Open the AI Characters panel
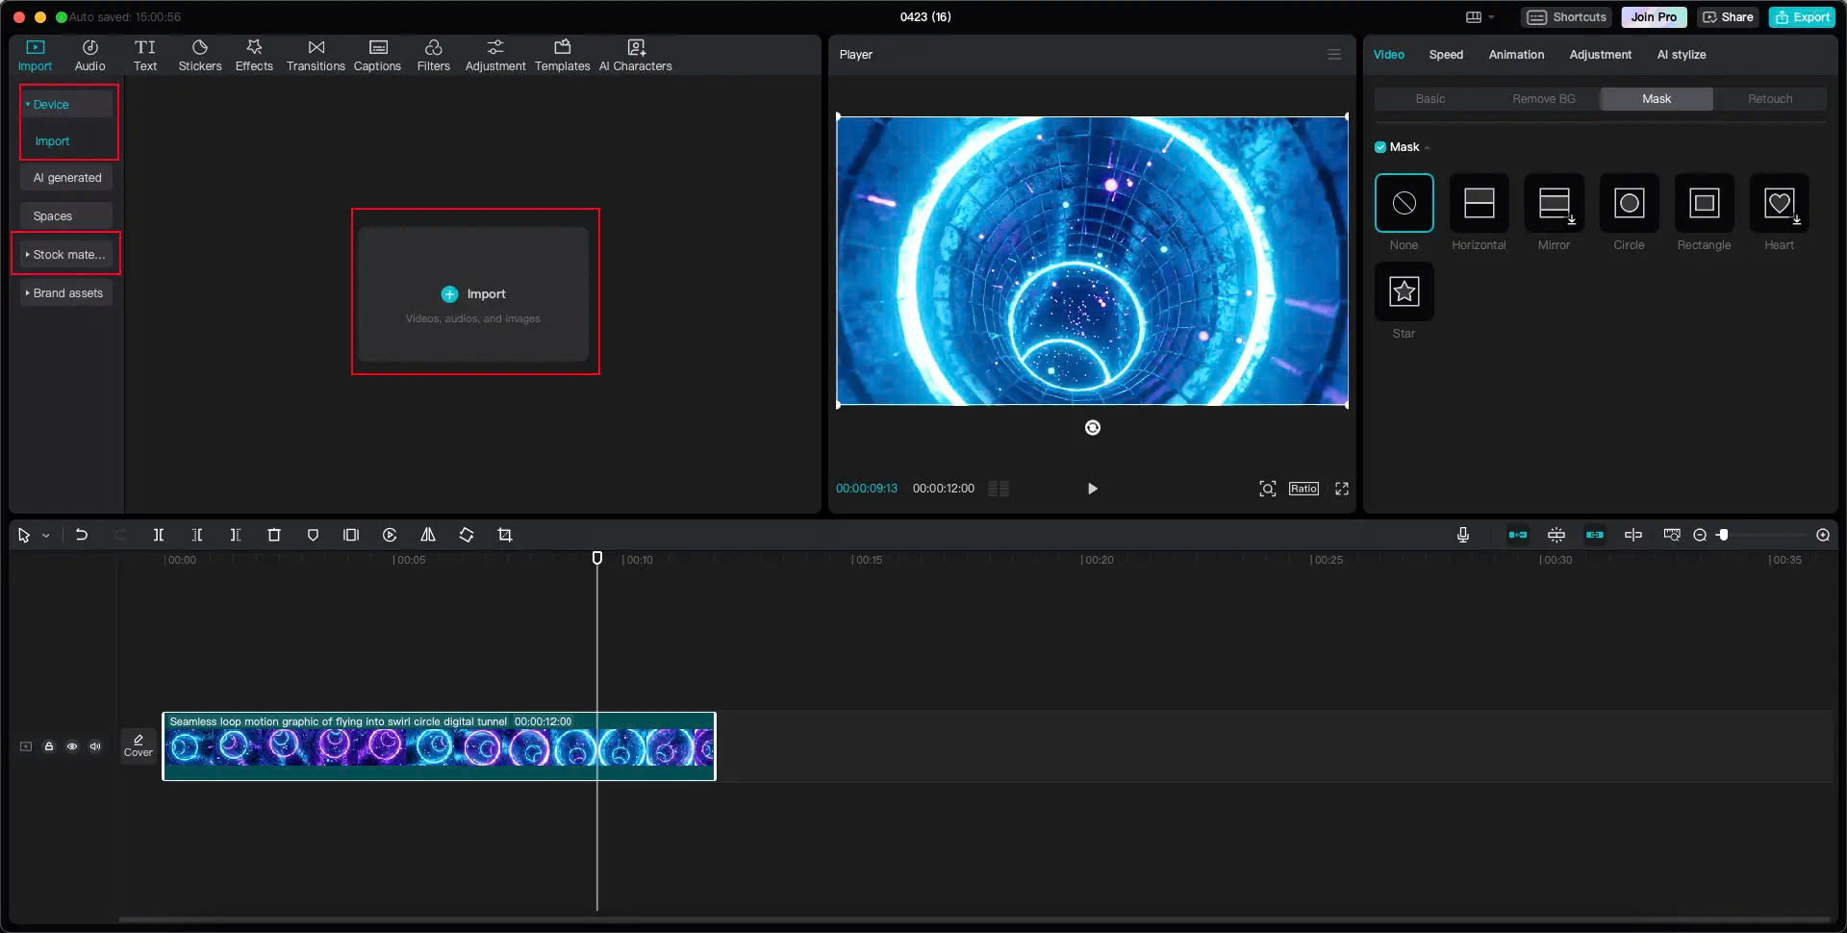The height and width of the screenshot is (933, 1847). (636, 56)
